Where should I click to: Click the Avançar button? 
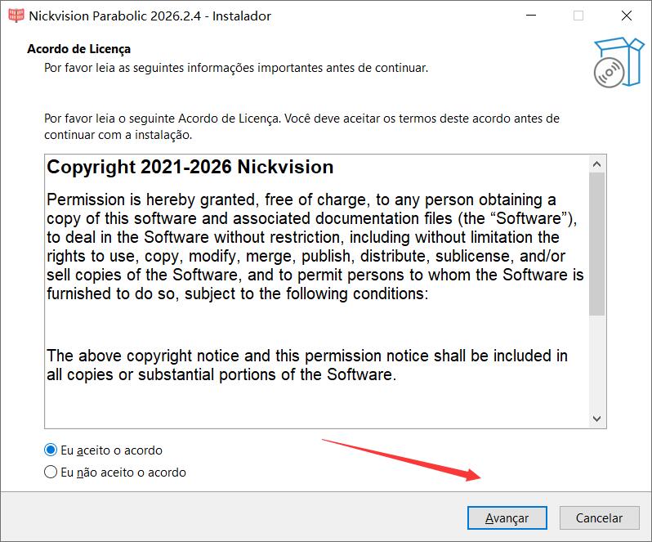[507, 517]
